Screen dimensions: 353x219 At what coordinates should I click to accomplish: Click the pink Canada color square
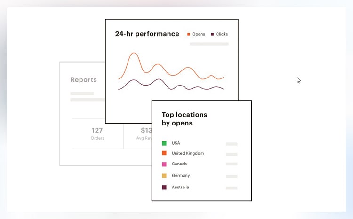(x=164, y=164)
